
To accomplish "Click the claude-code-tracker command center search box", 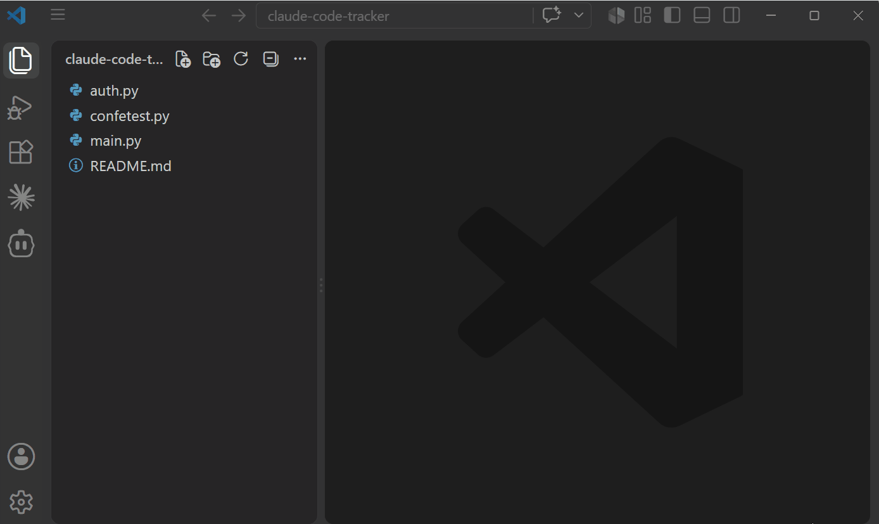I will pos(395,16).
